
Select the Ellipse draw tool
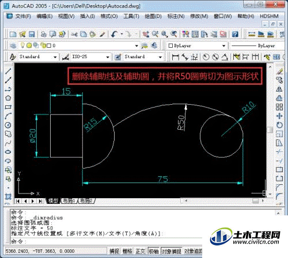tap(8, 152)
